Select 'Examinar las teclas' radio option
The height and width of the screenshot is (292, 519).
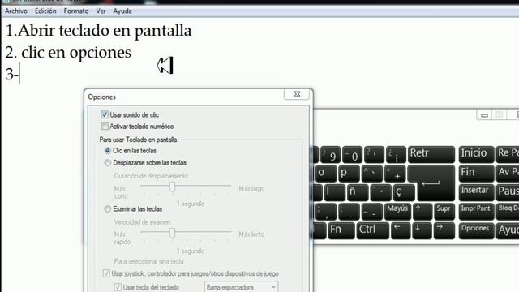108,209
